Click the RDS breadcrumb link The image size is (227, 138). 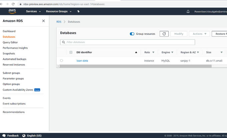(59, 22)
